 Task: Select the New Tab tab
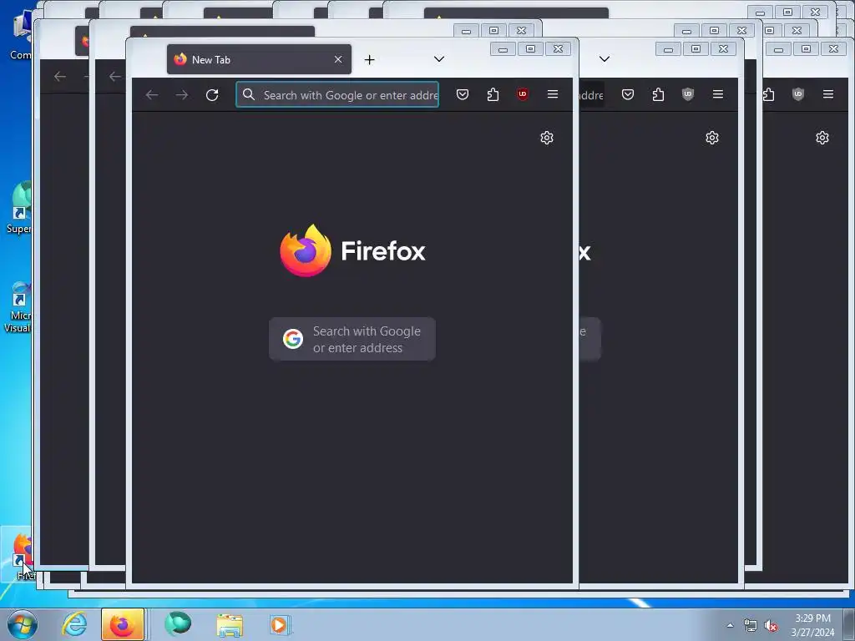[x=259, y=59]
